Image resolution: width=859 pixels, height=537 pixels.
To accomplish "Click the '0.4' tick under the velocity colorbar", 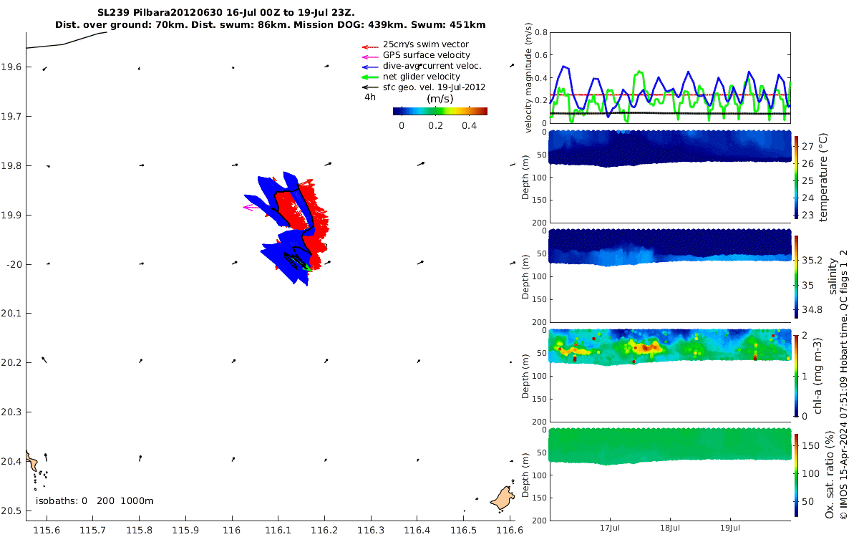I will click(468, 125).
